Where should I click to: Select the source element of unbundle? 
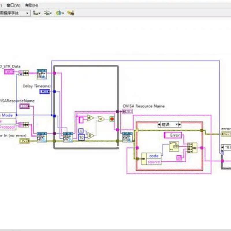pos(154,162)
